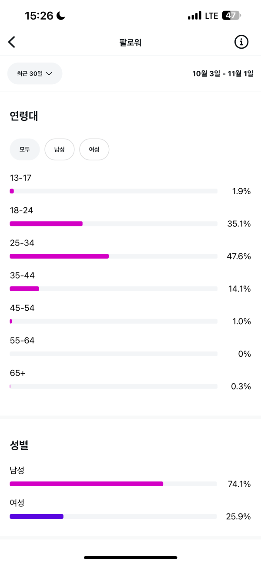Tap the back arrow icon
This screenshot has width=261, height=564.
pyautogui.click(x=12, y=42)
